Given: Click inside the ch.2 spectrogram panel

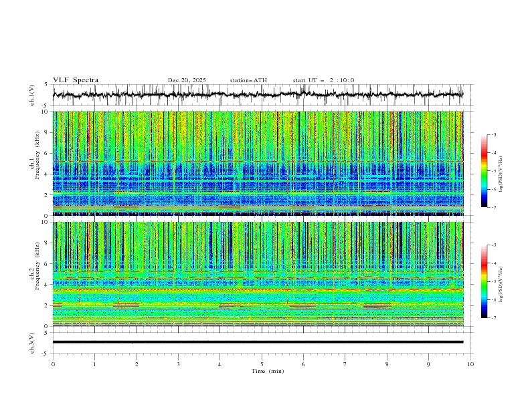Looking at the screenshot, I should tap(262, 274).
